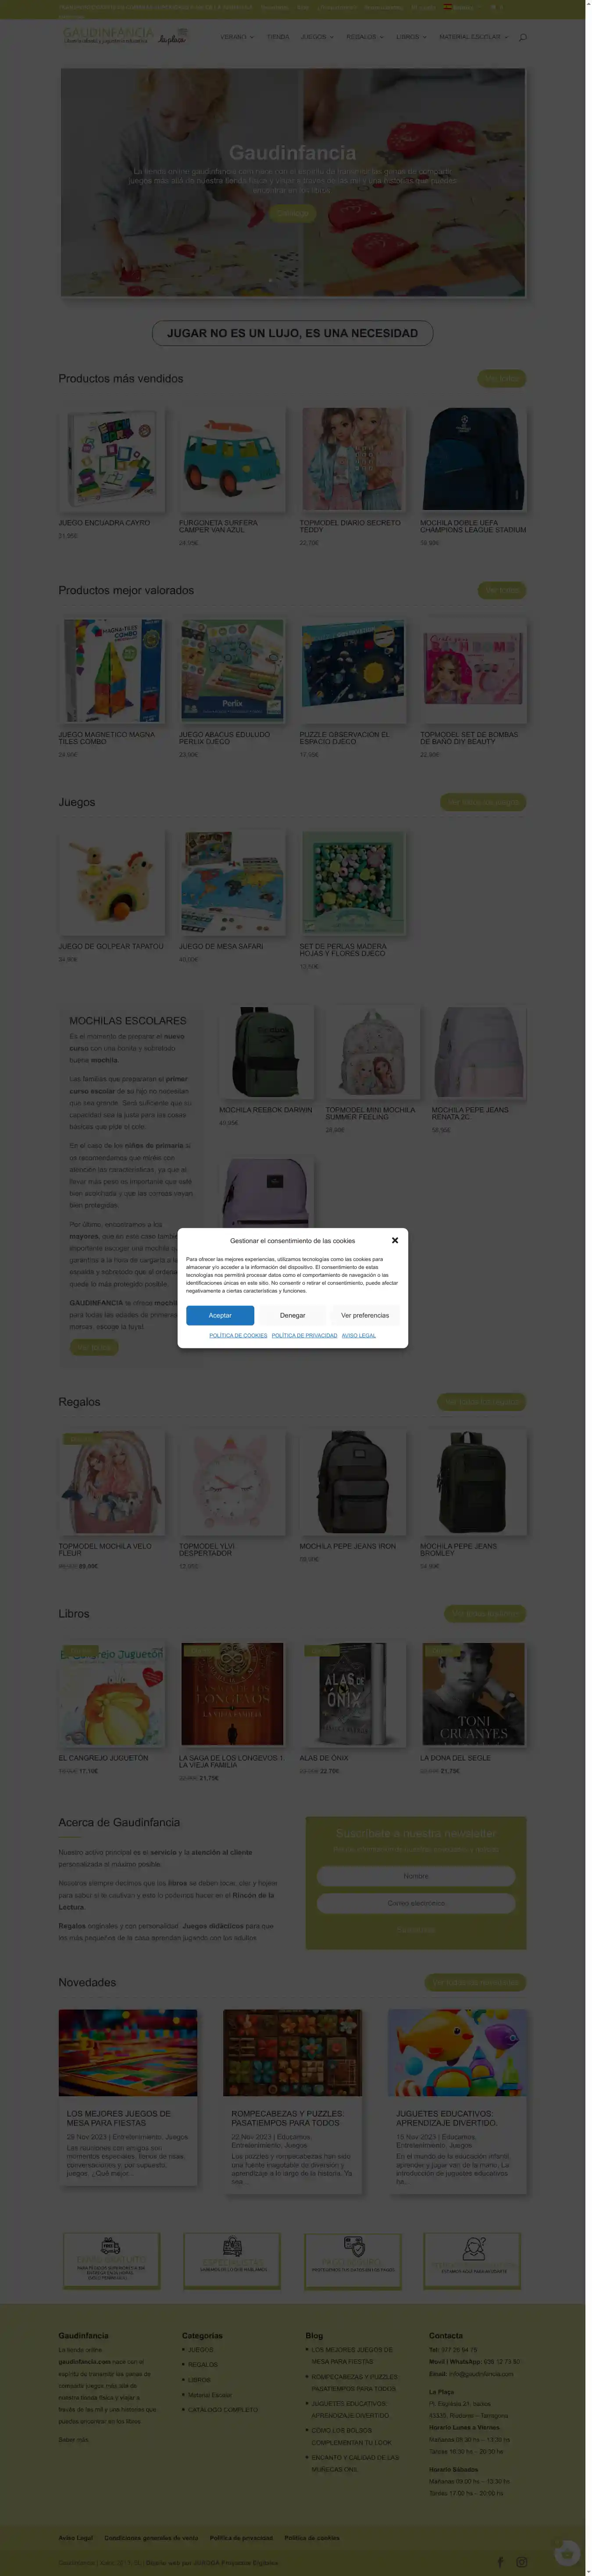Close the cookie consent dialog
592x2576 pixels.
pos(395,1240)
